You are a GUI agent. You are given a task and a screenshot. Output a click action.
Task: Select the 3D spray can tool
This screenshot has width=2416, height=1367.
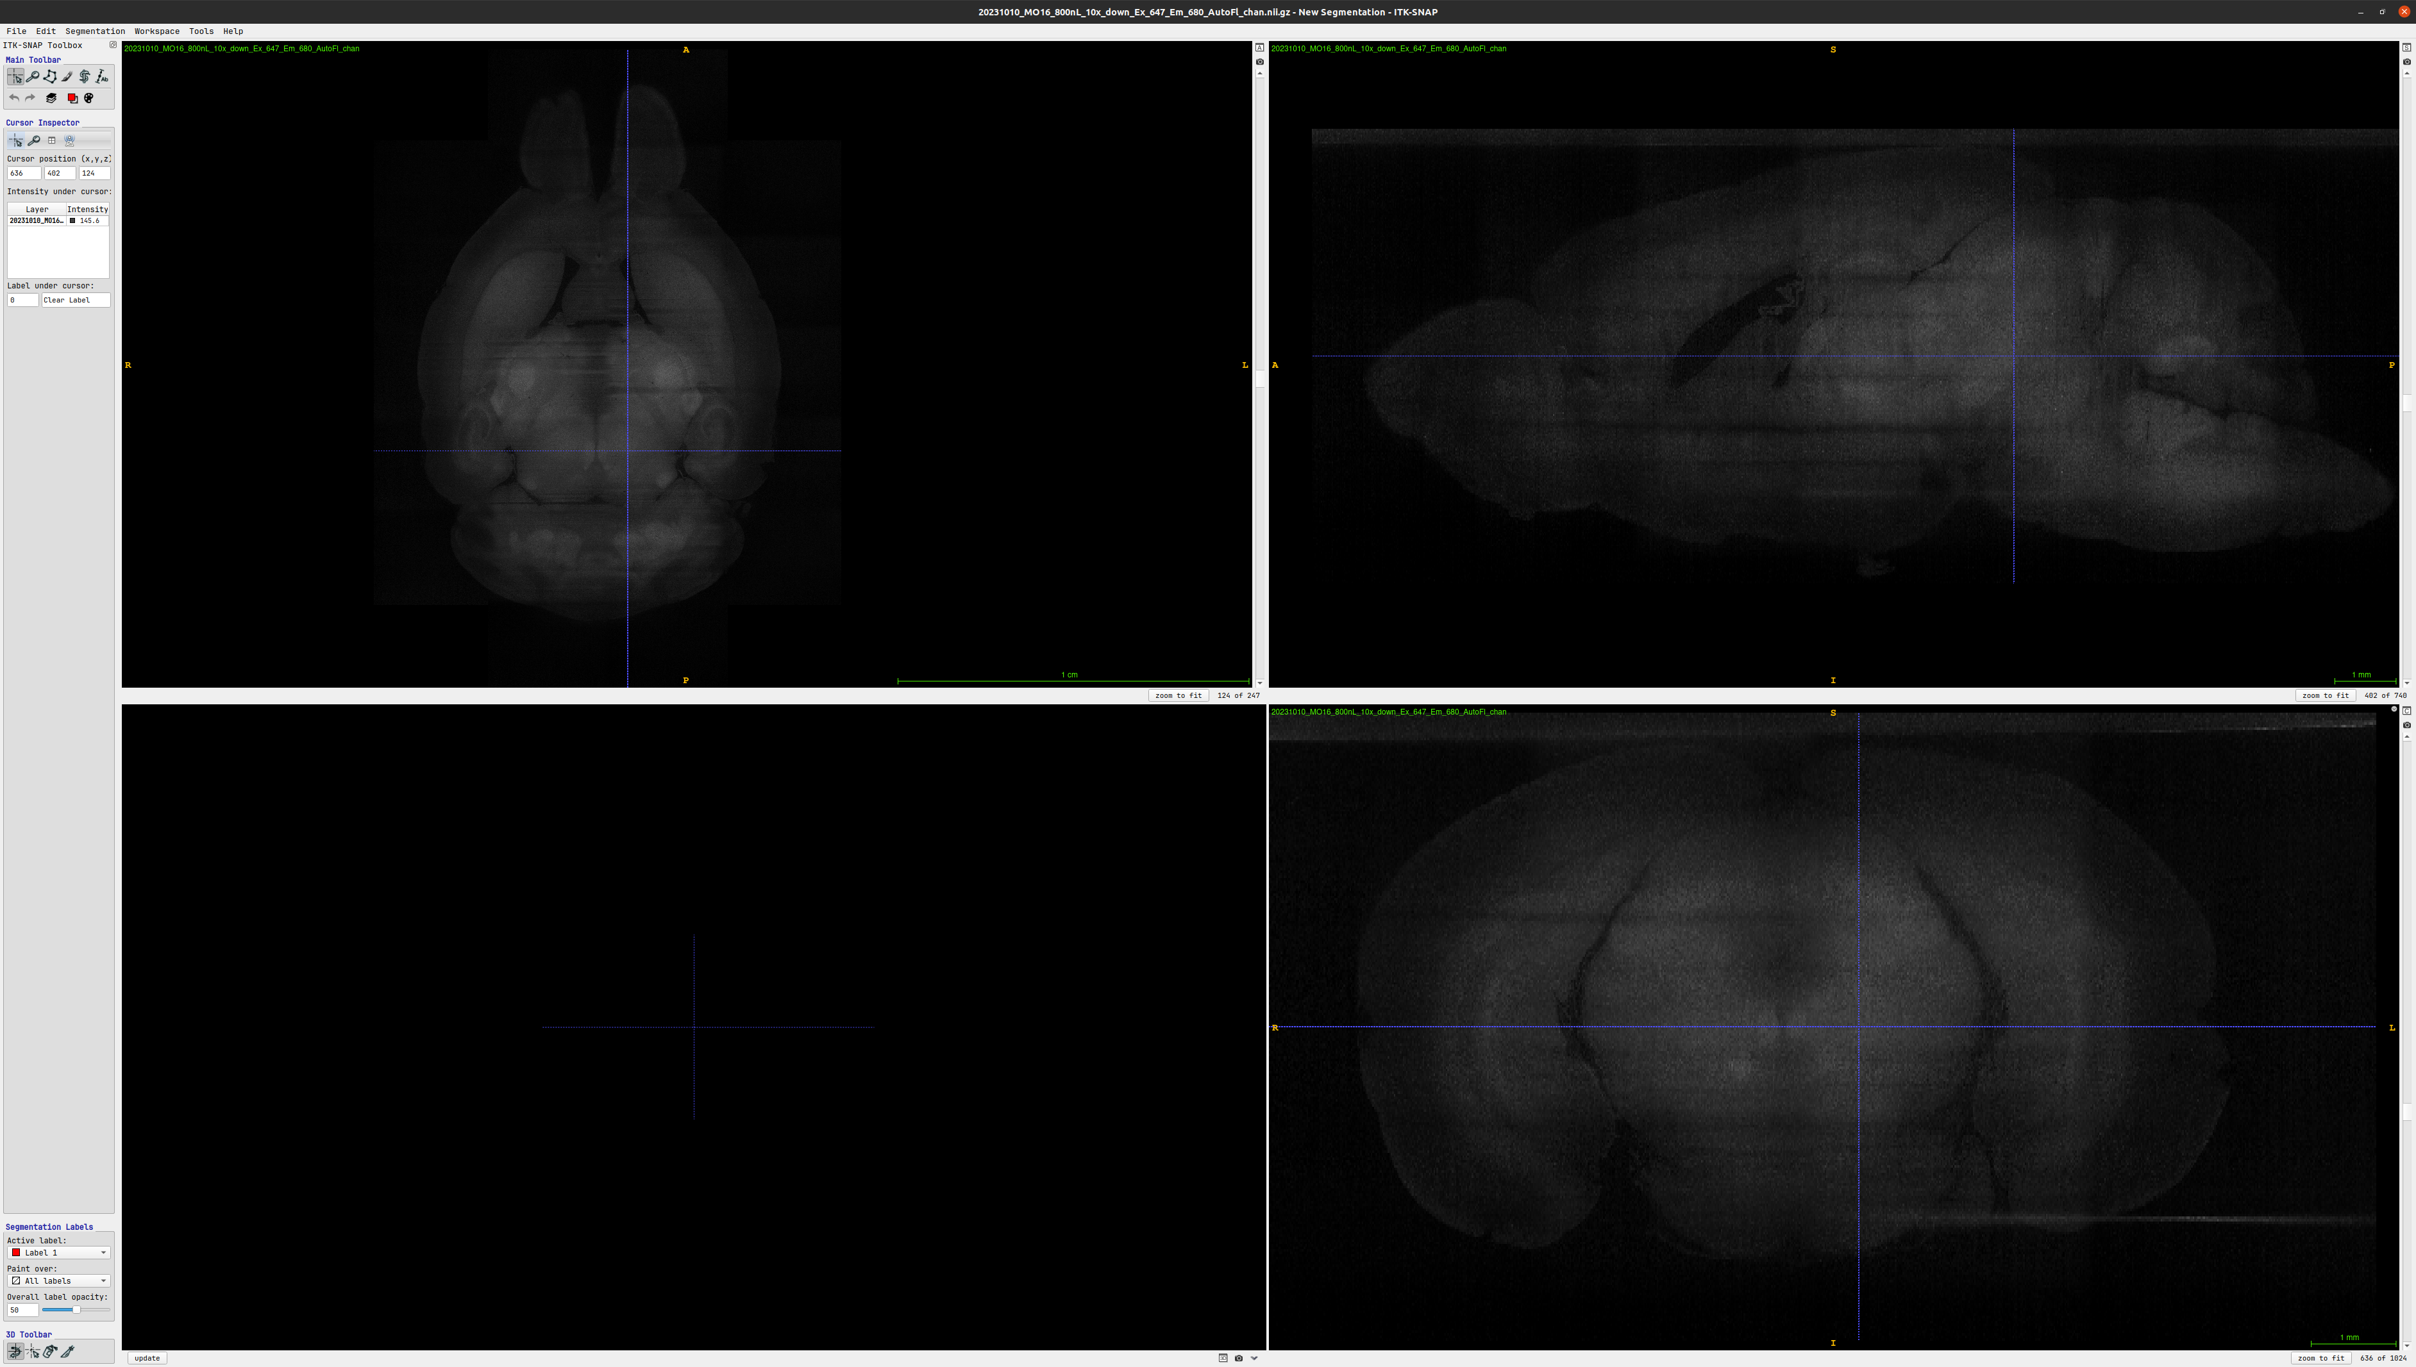click(50, 1352)
